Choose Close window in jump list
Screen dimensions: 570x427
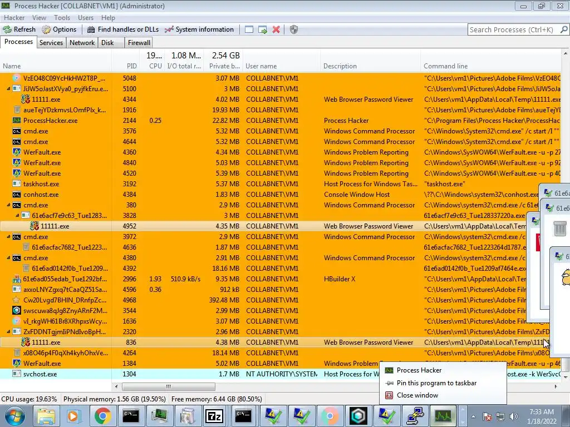point(443,395)
